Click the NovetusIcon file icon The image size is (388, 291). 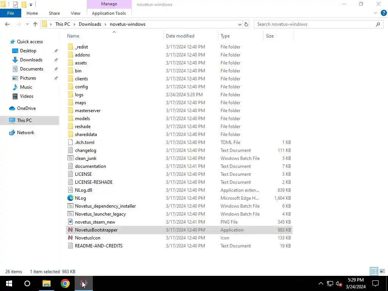(x=70, y=238)
